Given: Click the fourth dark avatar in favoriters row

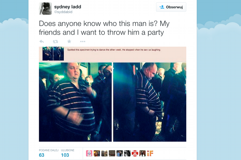Looking at the screenshot, I should (x=112, y=153).
